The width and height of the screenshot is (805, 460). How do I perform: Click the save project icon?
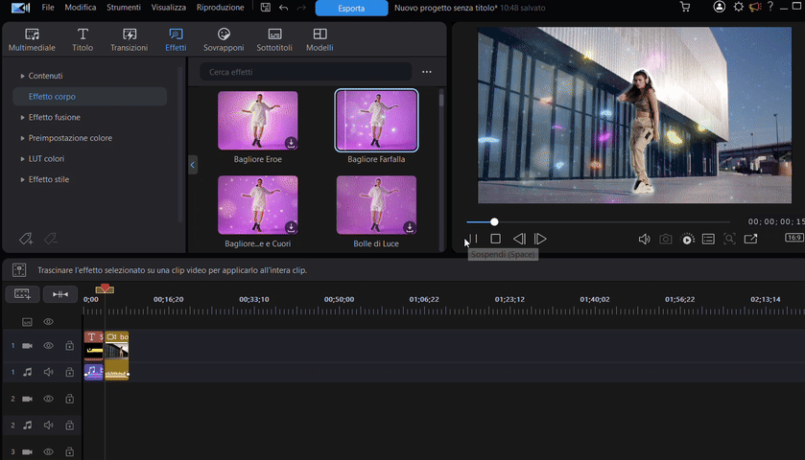pyautogui.click(x=266, y=8)
